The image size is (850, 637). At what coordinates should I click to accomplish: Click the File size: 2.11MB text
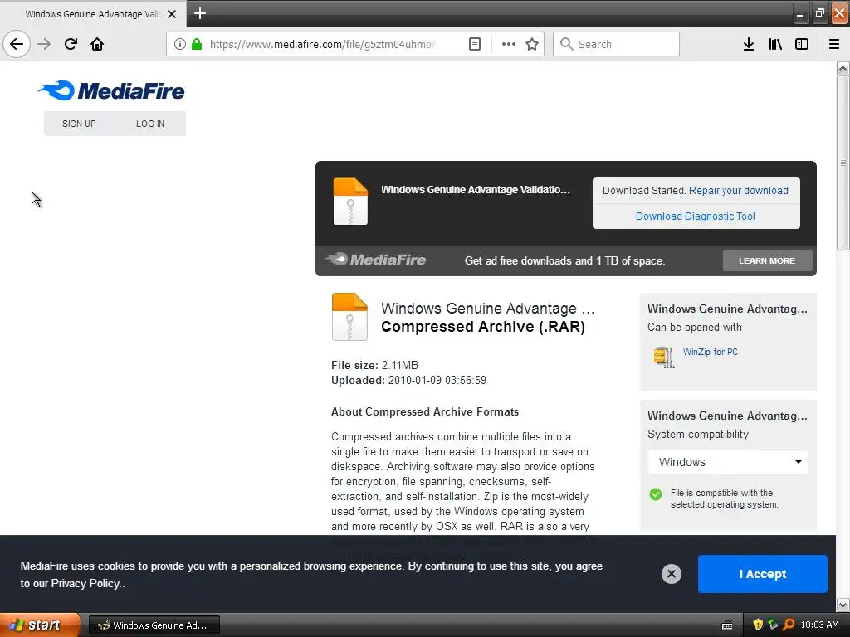(x=374, y=365)
